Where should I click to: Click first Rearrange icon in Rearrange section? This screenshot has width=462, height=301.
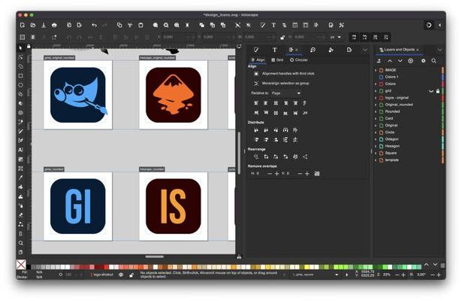256,157
